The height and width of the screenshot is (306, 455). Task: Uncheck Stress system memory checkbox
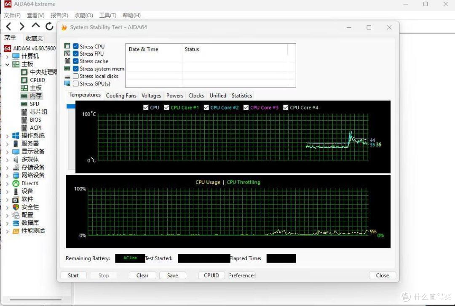76,69
